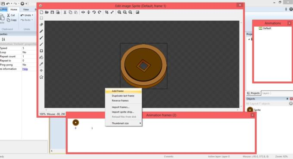Open the View ribbon tab

tap(26, 9)
